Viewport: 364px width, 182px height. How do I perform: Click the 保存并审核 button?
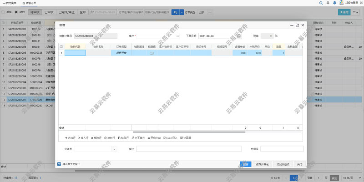click(263, 164)
